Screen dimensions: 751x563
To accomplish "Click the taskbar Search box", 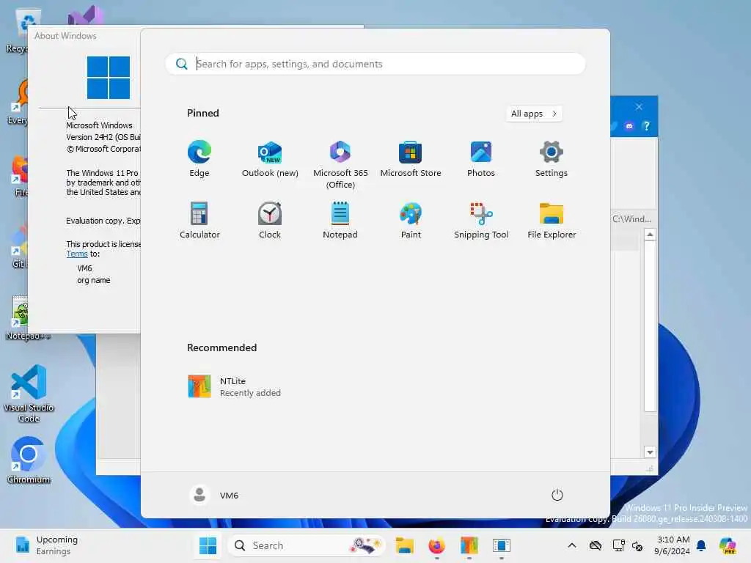I will 307,545.
